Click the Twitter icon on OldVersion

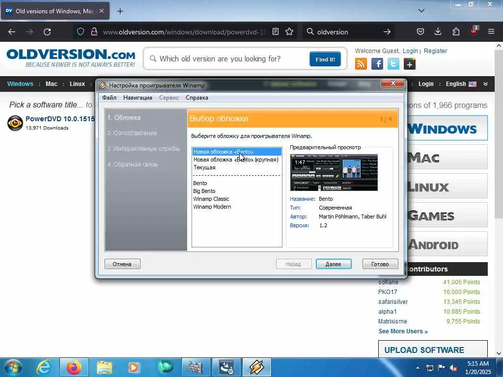(x=393, y=64)
